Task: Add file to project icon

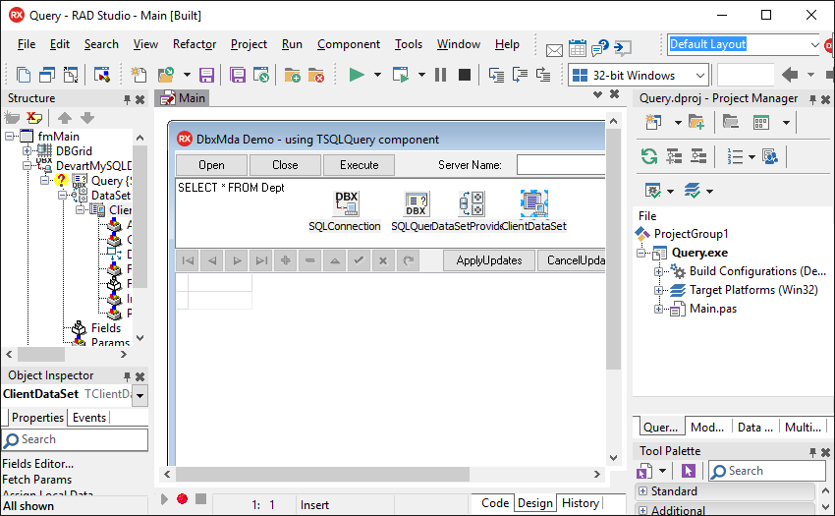Action: 293,75
